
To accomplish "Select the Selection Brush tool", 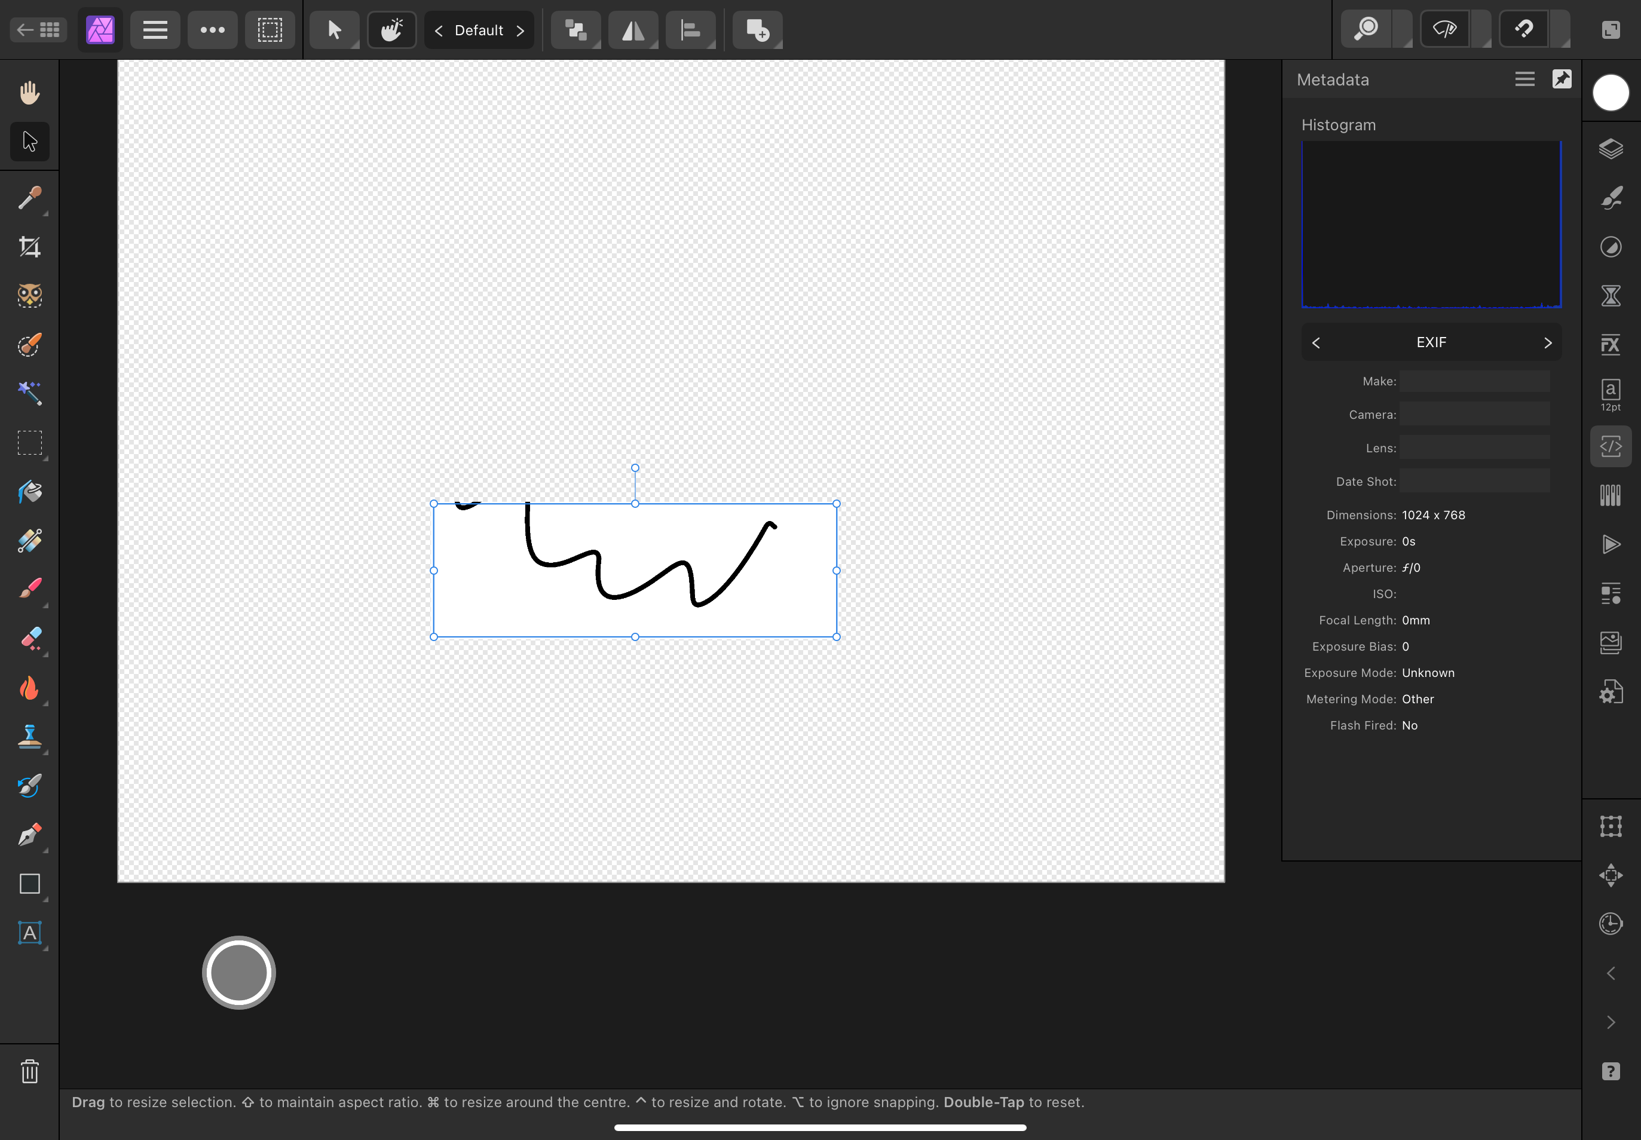I will pos(29,344).
